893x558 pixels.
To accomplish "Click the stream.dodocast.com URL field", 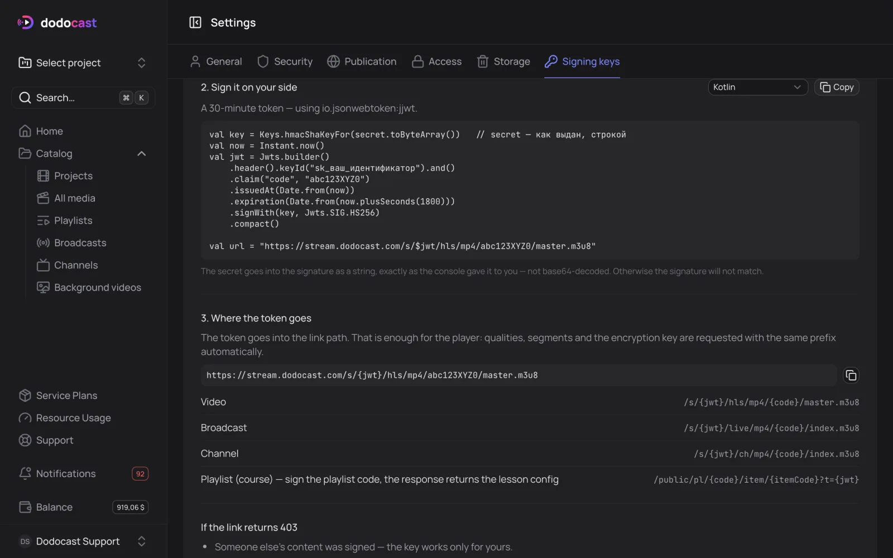I will point(518,376).
